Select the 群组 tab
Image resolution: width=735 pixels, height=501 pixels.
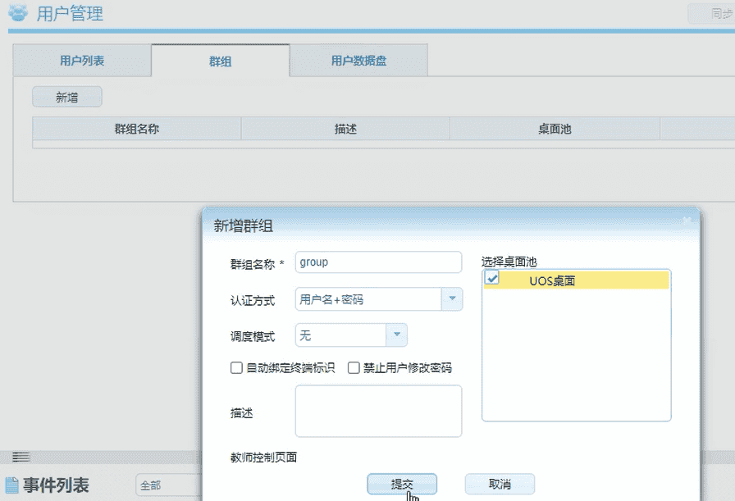pyautogui.click(x=220, y=59)
